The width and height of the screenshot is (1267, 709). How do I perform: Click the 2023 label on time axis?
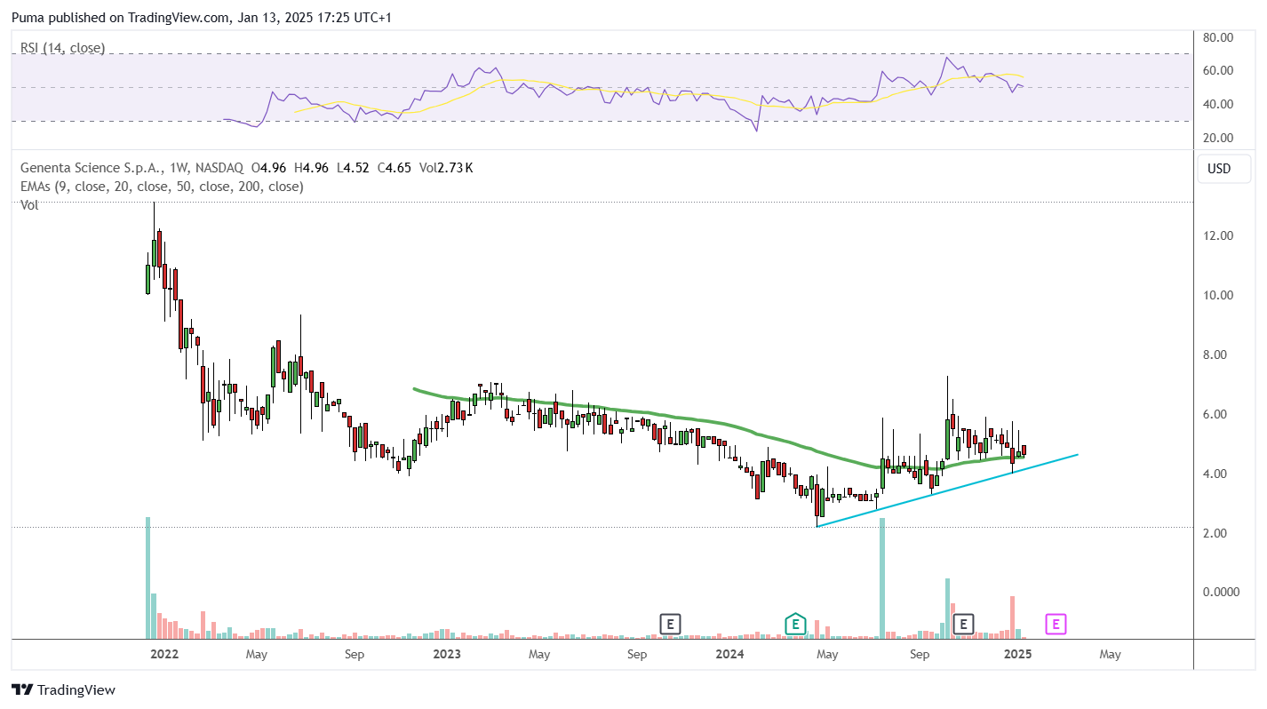click(x=446, y=655)
